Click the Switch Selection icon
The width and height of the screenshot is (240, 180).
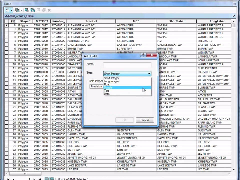point(32,10)
